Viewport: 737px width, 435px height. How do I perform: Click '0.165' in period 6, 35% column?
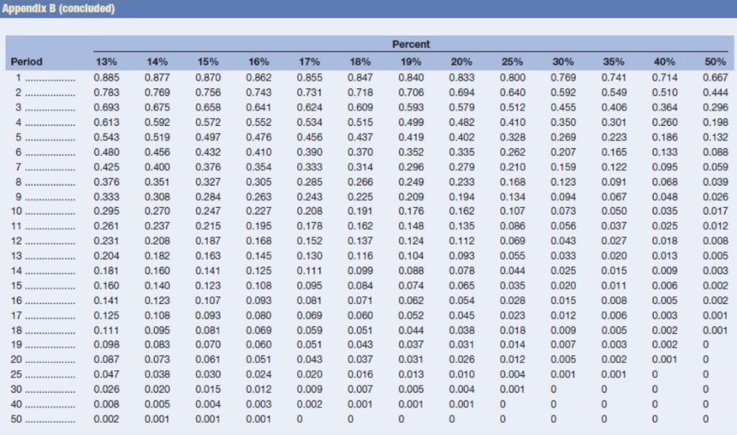click(x=614, y=152)
